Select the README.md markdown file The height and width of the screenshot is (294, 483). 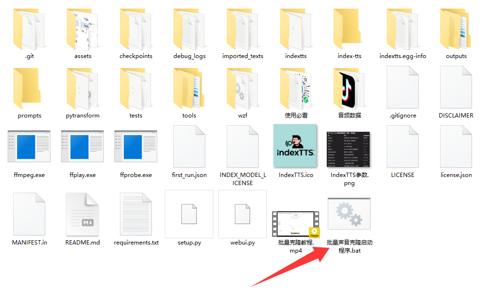tap(82, 214)
